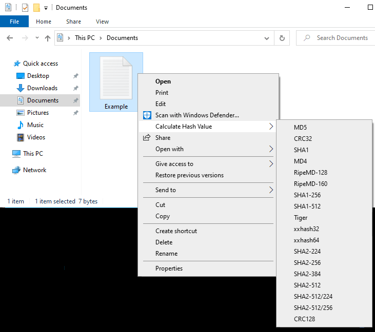Open the Downloads folder in Quick access
This screenshot has height=332, width=375.
pyautogui.click(x=42, y=88)
